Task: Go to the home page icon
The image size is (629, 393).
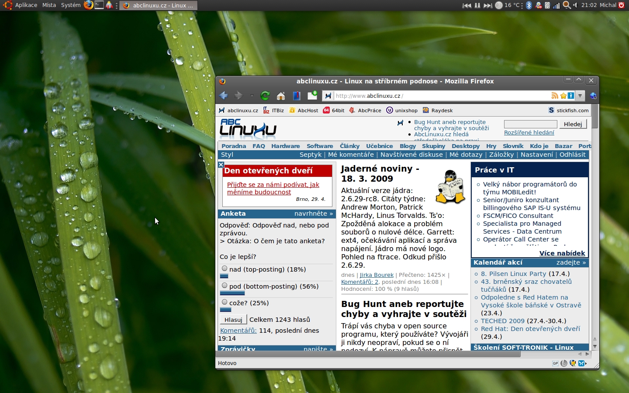Action: tap(281, 96)
